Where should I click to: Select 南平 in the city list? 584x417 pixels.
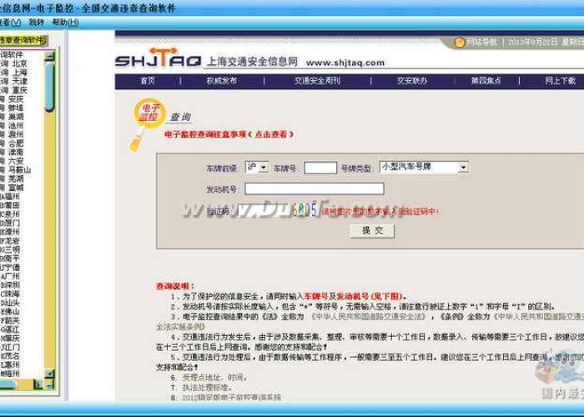pyautogui.click(x=11, y=259)
